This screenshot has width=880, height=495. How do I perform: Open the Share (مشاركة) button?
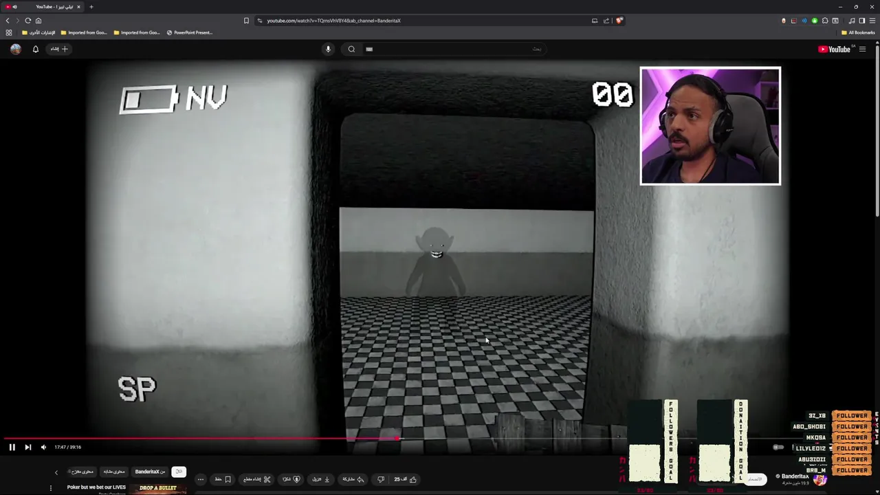coord(353,479)
